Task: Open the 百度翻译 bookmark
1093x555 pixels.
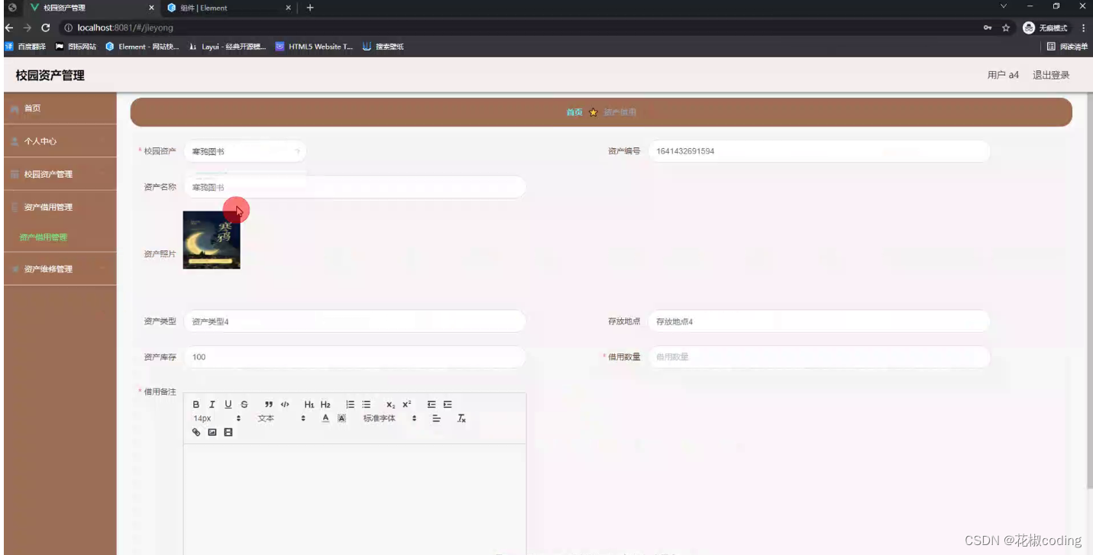Action: [25, 47]
